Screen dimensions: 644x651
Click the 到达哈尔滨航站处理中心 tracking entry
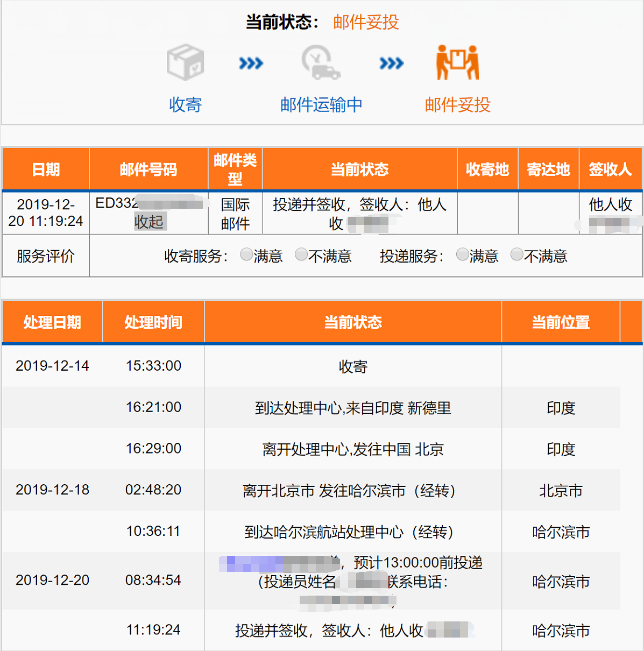(x=352, y=532)
